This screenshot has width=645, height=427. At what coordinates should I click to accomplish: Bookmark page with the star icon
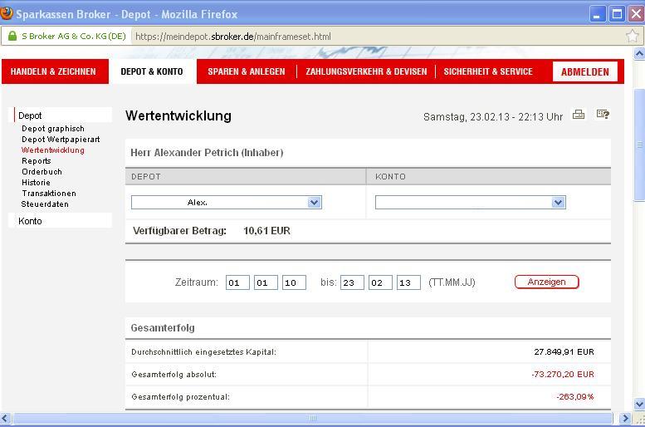pos(632,36)
